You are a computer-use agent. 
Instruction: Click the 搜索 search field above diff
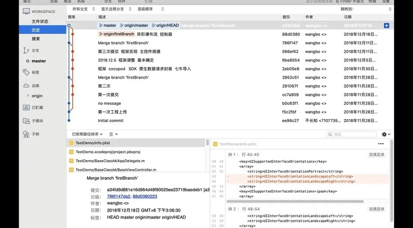click(351, 135)
